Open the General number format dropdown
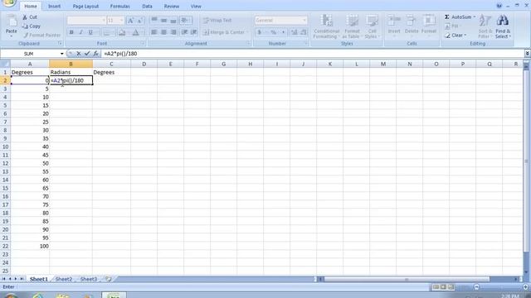The image size is (531, 298). click(x=304, y=20)
